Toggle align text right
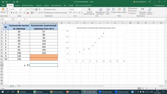 click(37, 13)
